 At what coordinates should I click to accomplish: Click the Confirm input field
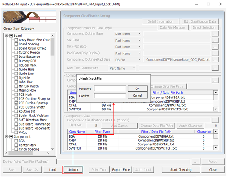[x=110, y=95]
